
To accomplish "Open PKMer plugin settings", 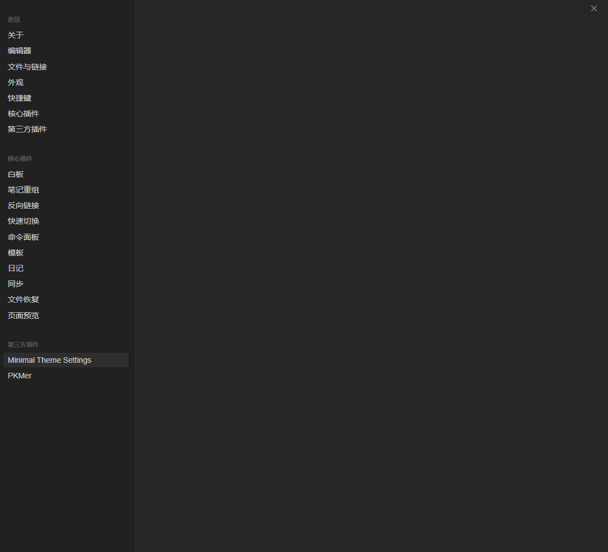I will (20, 376).
